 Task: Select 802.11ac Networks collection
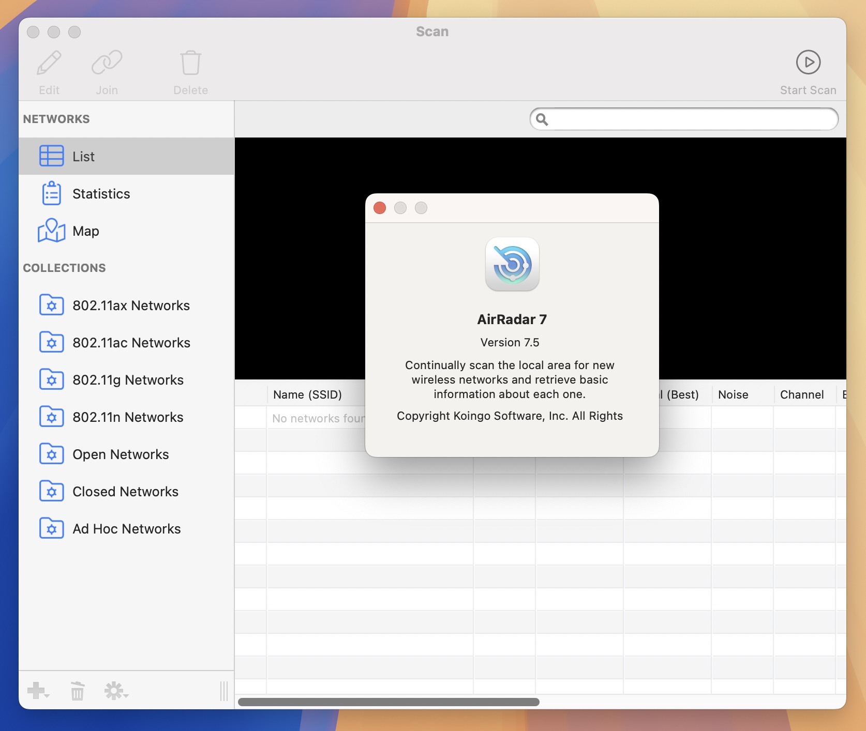(126, 342)
